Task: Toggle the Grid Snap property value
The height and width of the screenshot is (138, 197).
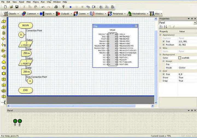Action: (181, 81)
